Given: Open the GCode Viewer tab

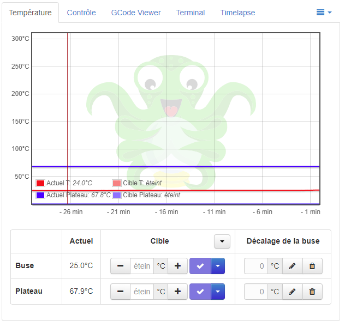Looking at the screenshot, I should (136, 13).
